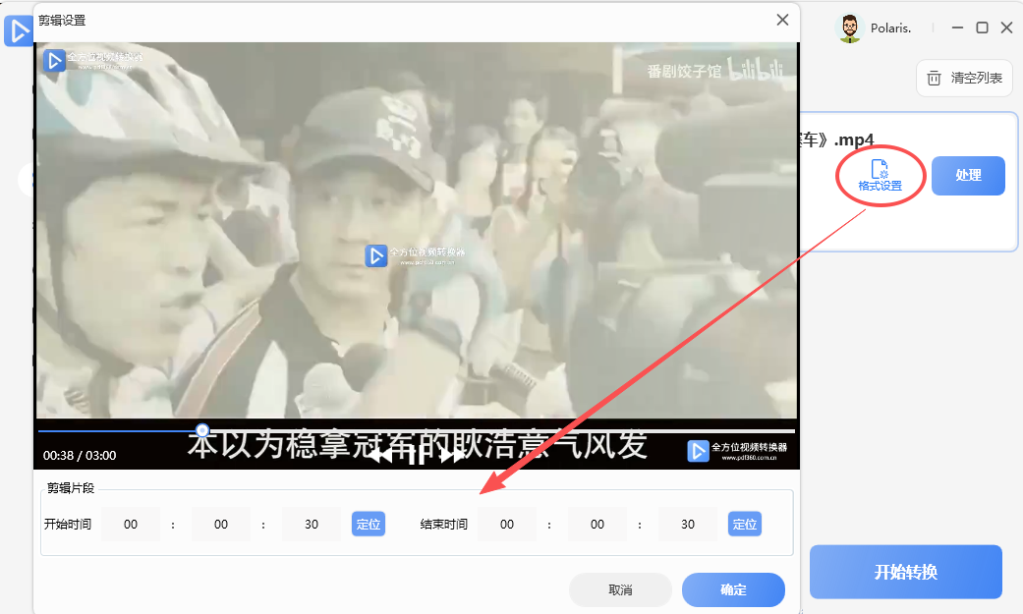Image resolution: width=1023 pixels, height=614 pixels.
Task: Click the Polaris profile avatar
Action: (847, 28)
